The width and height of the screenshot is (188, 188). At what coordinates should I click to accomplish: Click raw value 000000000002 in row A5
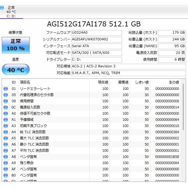[167, 138]
